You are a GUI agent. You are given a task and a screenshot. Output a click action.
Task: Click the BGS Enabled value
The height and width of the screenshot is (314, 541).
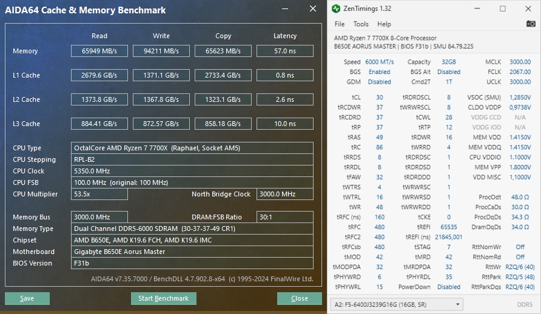click(380, 72)
